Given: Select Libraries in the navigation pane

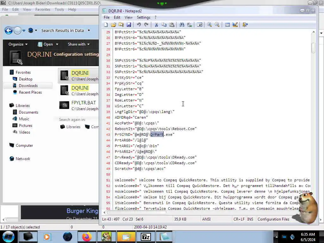Looking at the screenshot, I should [x=23, y=106].
